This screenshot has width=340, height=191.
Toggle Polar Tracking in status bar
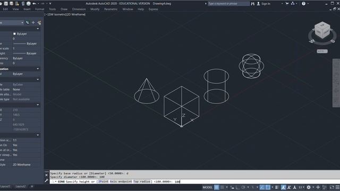pyautogui.click(x=243, y=187)
